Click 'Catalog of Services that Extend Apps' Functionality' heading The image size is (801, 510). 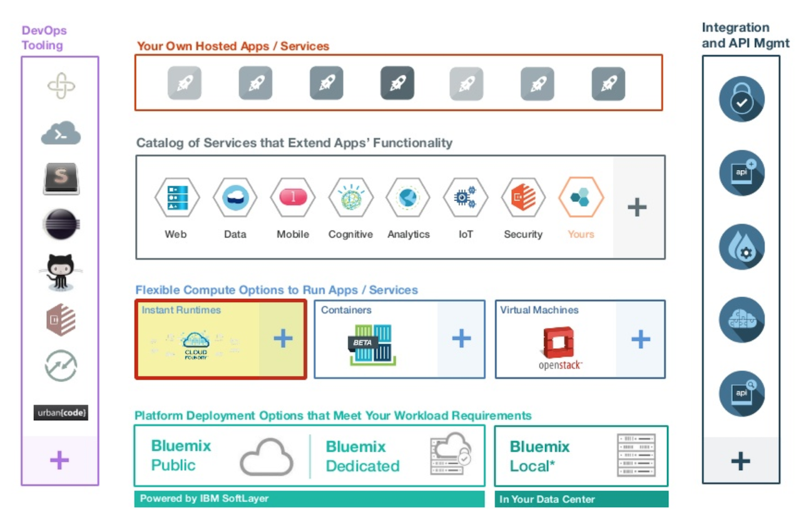pos(294,143)
